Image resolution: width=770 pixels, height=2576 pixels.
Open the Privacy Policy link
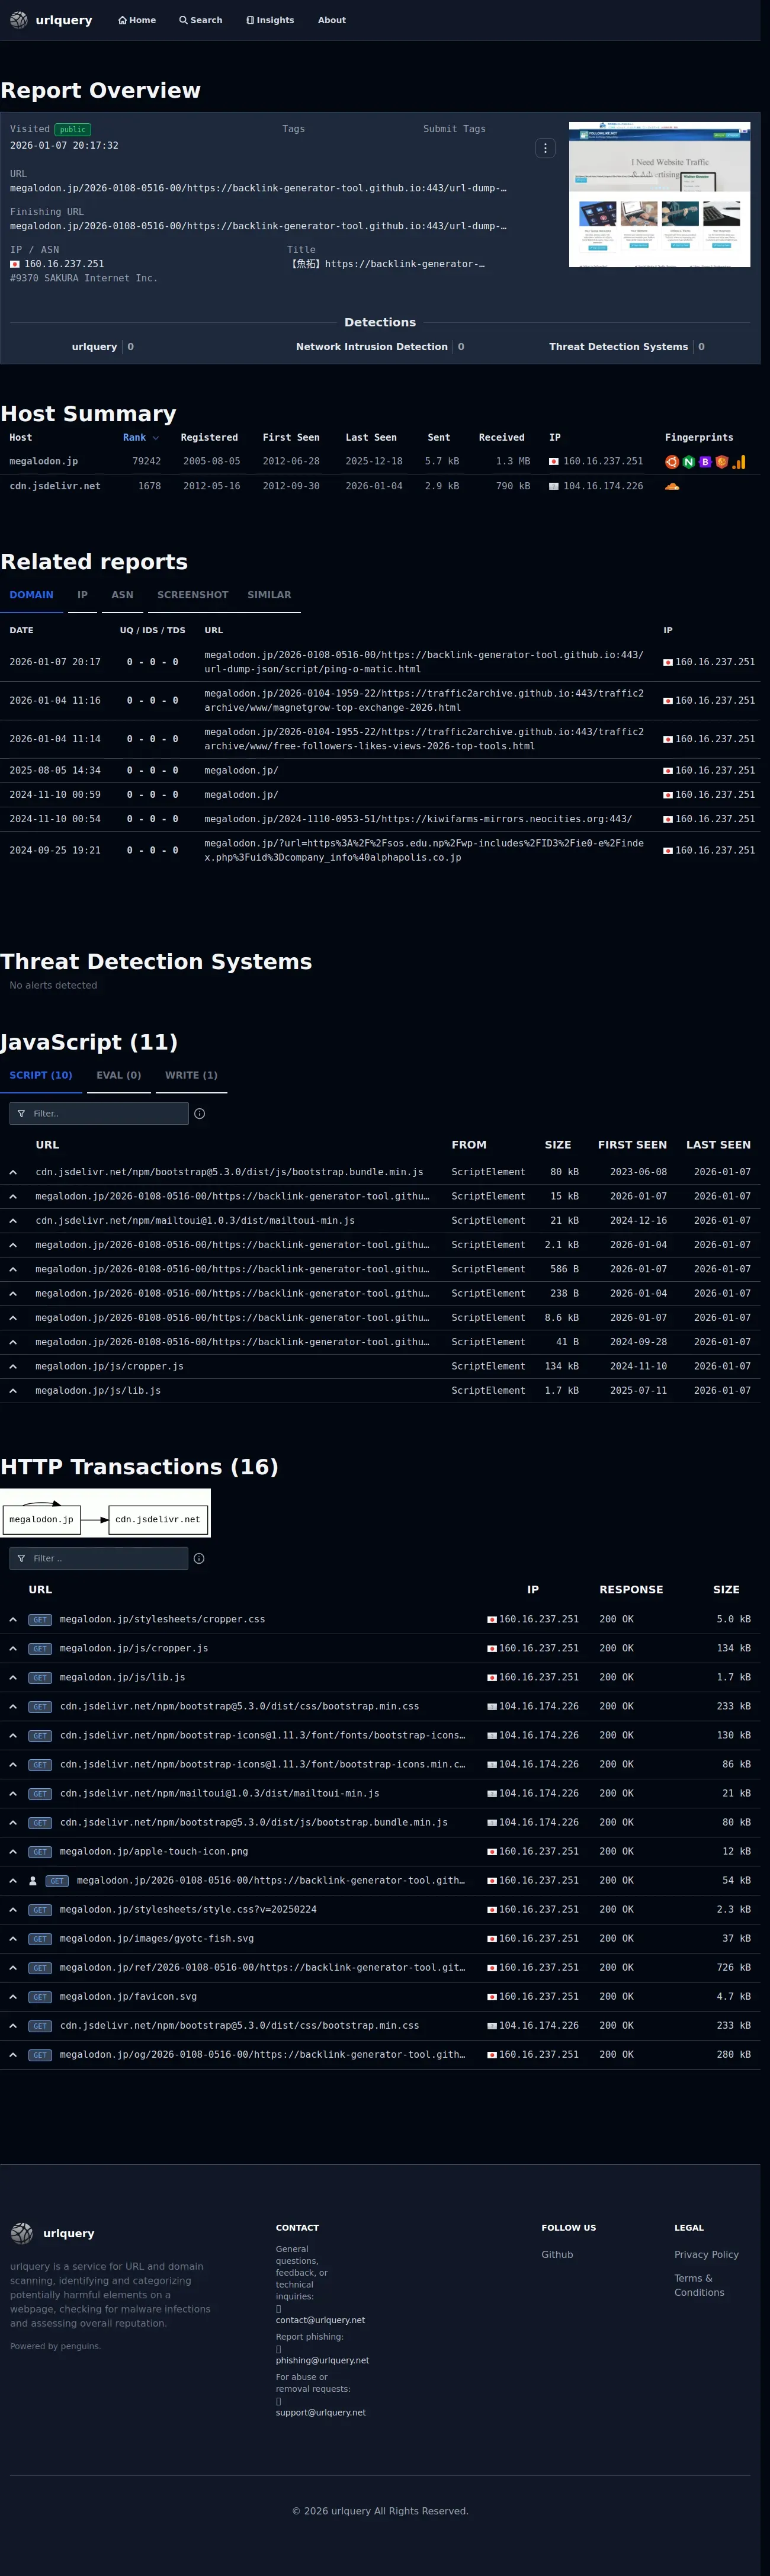pyautogui.click(x=706, y=2255)
